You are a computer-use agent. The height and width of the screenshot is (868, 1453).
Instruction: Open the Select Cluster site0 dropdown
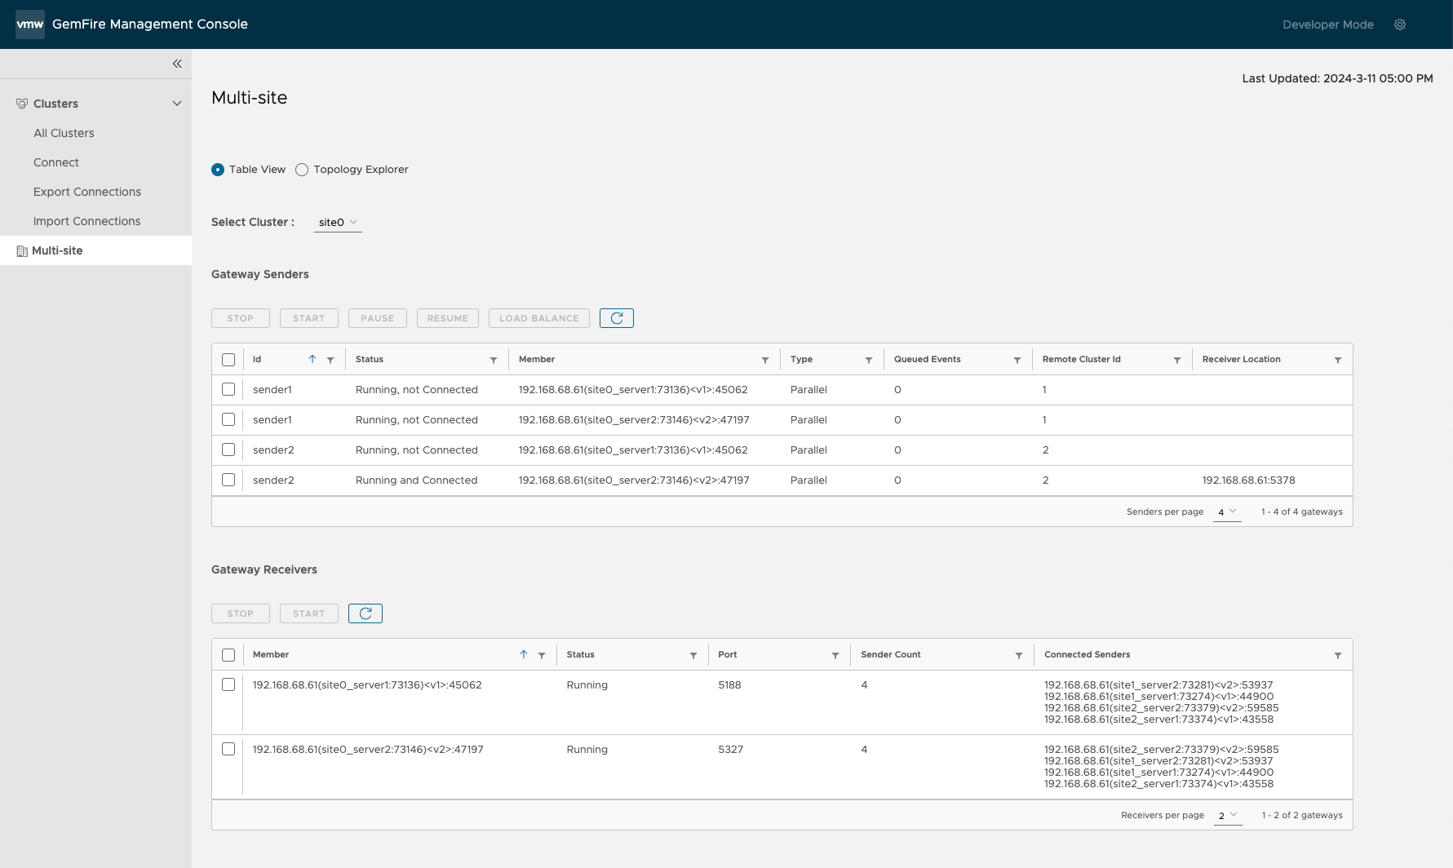tap(338, 222)
